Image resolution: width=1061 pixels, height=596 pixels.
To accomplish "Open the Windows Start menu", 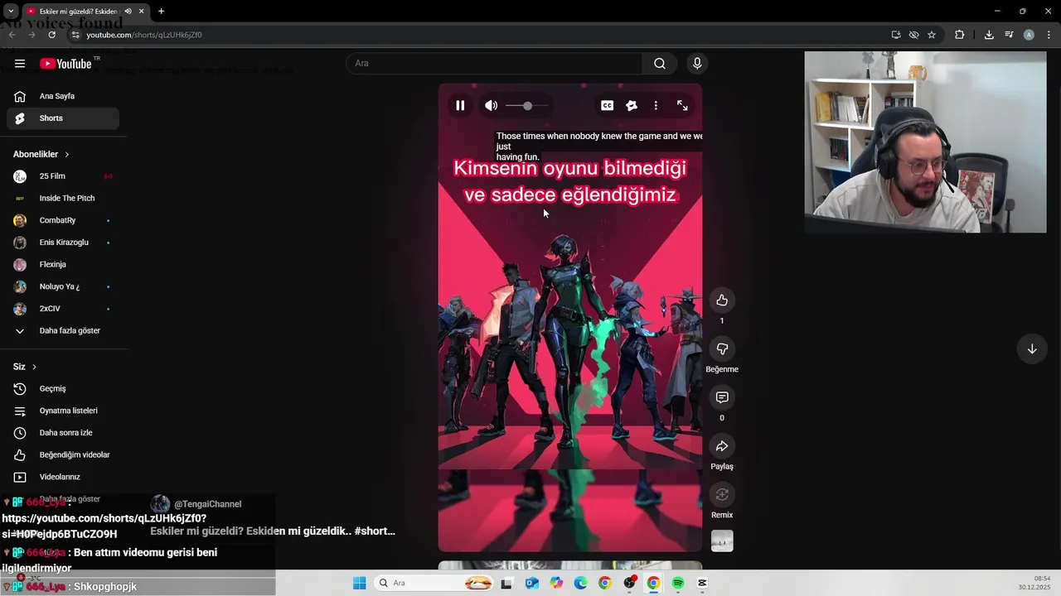I will [x=359, y=584].
